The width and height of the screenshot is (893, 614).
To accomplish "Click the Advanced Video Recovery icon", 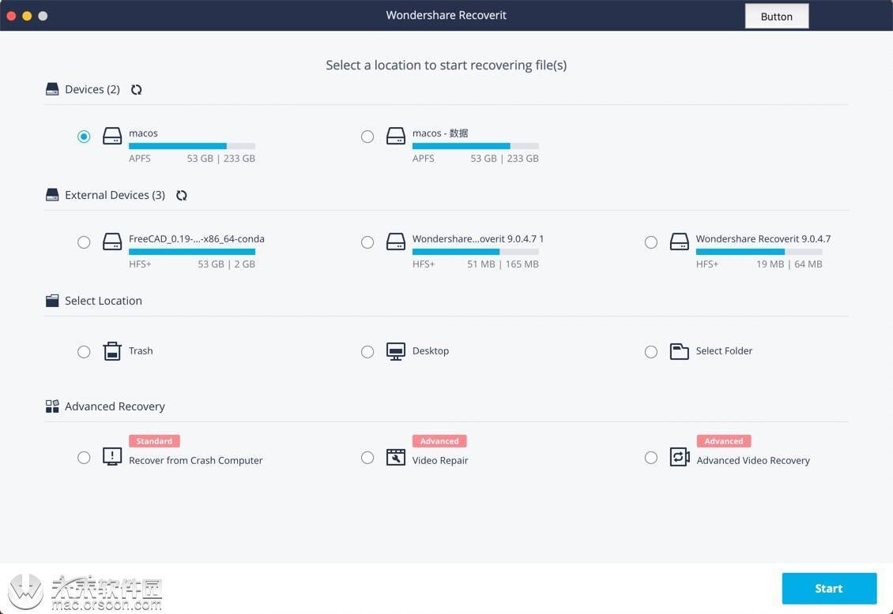I will [x=680, y=457].
